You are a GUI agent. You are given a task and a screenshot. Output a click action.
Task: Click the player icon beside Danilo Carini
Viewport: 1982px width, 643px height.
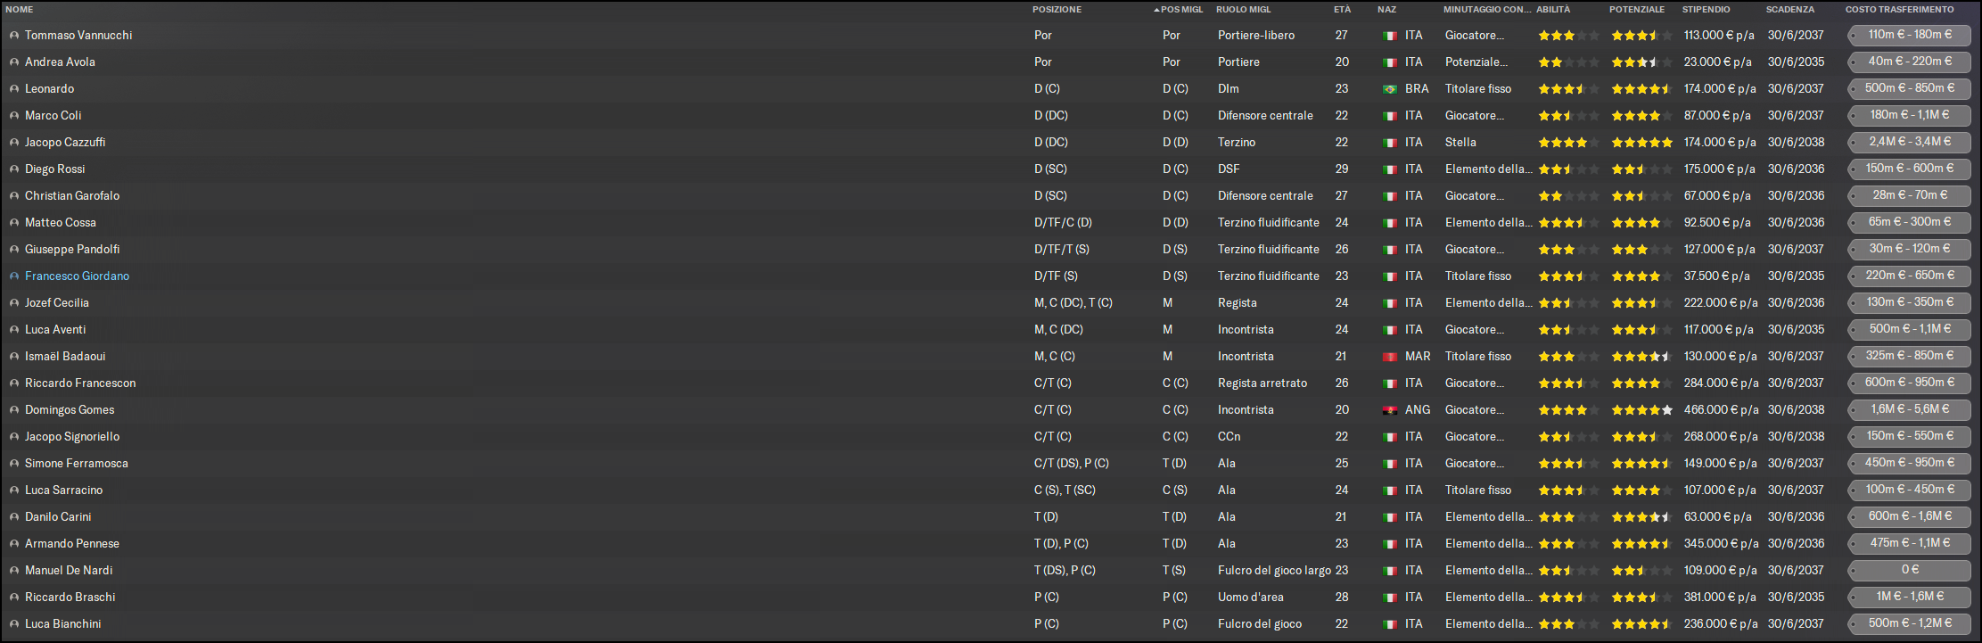coord(14,517)
